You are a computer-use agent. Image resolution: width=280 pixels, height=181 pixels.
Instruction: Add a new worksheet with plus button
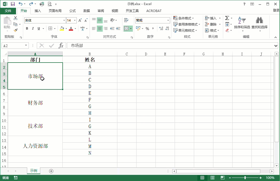coord(51,171)
